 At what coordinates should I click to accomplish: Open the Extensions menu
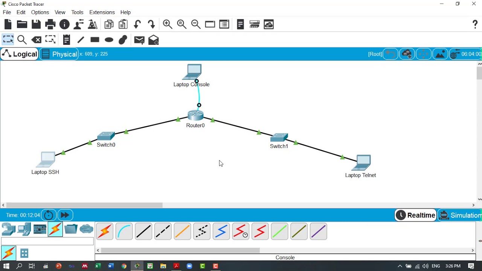coord(102,12)
